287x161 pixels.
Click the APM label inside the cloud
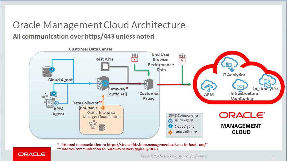(x=209, y=95)
